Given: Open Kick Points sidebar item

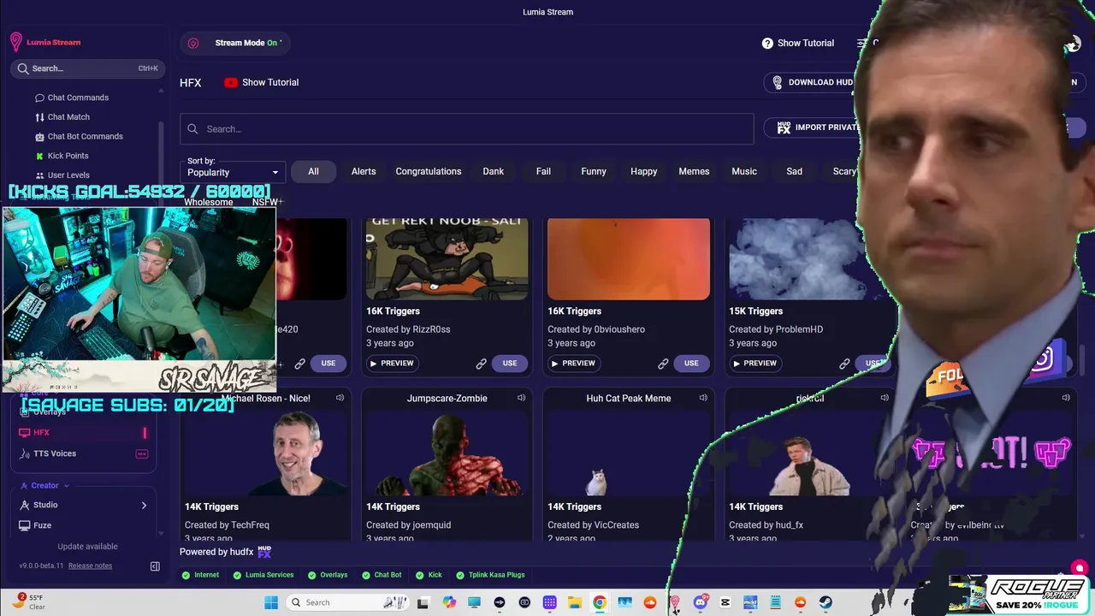Looking at the screenshot, I should point(68,156).
